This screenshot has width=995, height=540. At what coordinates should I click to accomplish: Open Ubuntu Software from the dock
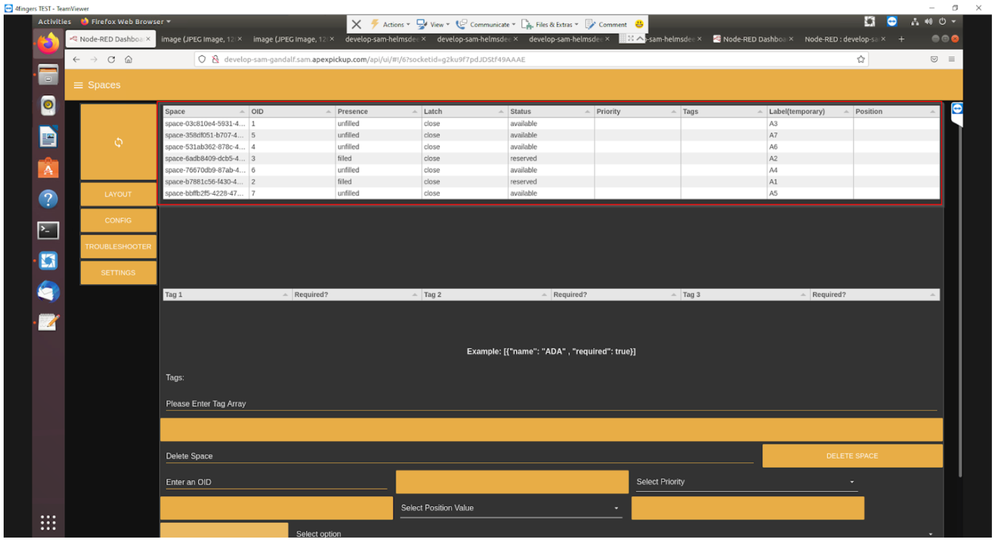[48, 169]
